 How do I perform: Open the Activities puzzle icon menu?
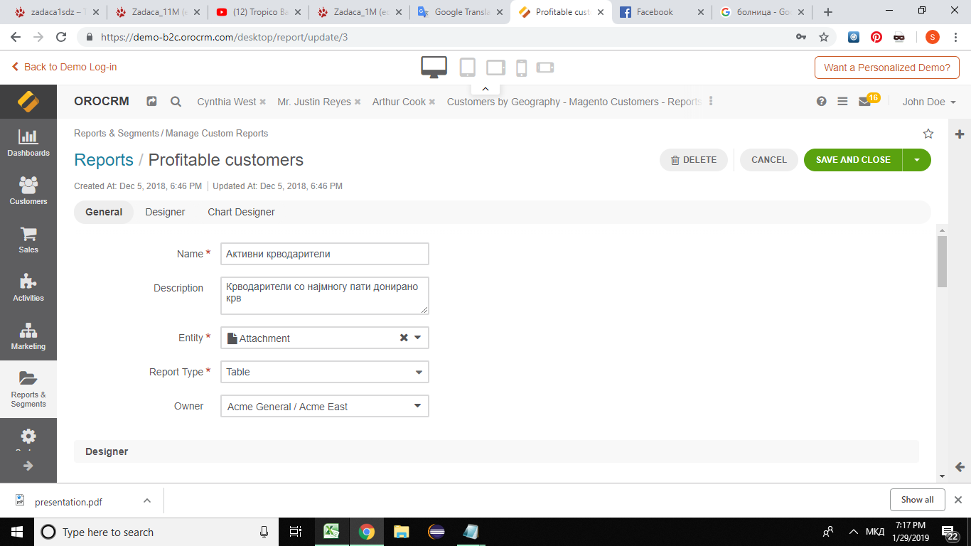click(x=28, y=287)
